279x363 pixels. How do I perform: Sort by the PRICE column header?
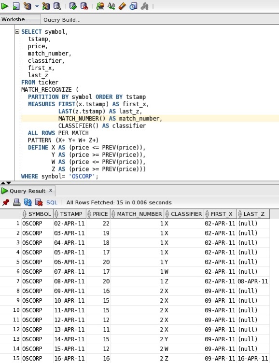coord(98,214)
